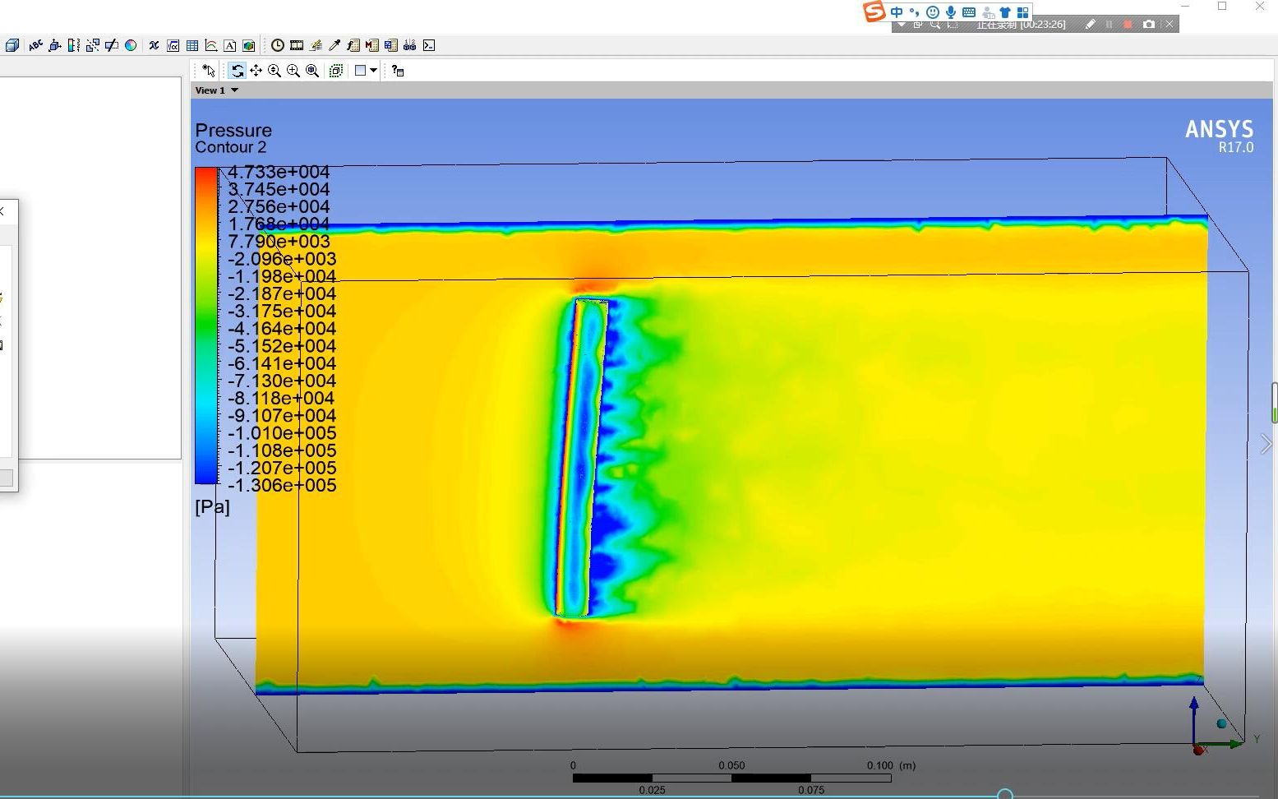Click the bottom progress circle marker
Image resolution: width=1278 pixels, height=799 pixels.
click(x=1005, y=795)
